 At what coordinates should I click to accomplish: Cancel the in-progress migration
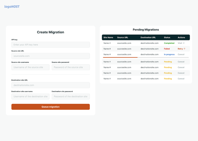(181, 54)
